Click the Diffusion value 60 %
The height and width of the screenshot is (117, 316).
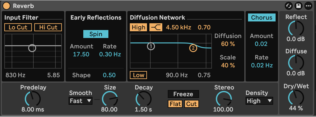coord(228,44)
